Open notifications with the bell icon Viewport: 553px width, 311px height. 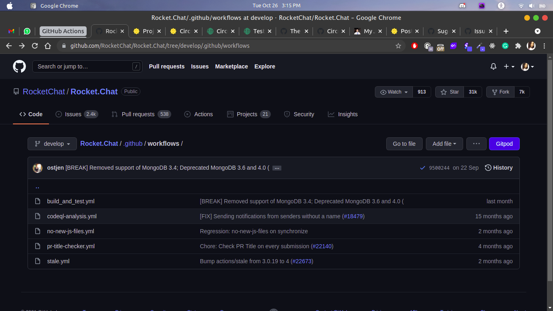tap(493, 66)
